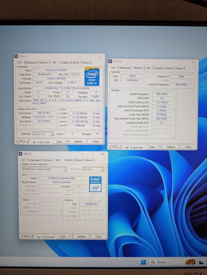Click the memory Size 16 GBytes value
The width and height of the screenshot is (207, 275).
[x=132, y=80]
